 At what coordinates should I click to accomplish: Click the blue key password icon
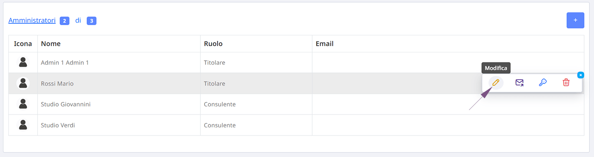[543, 83]
